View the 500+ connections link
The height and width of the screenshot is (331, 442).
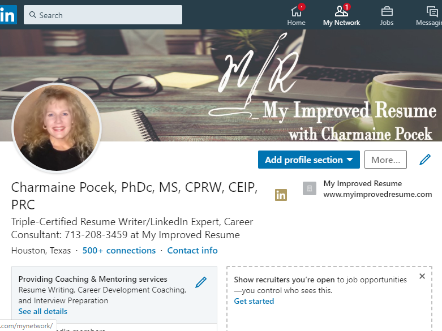point(119,250)
